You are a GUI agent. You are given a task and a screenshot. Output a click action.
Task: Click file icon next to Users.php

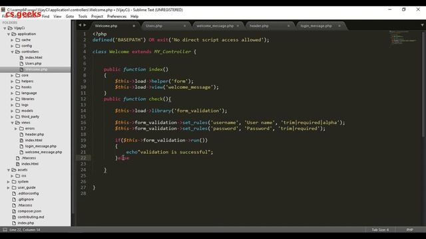pyautogui.click(x=21, y=64)
